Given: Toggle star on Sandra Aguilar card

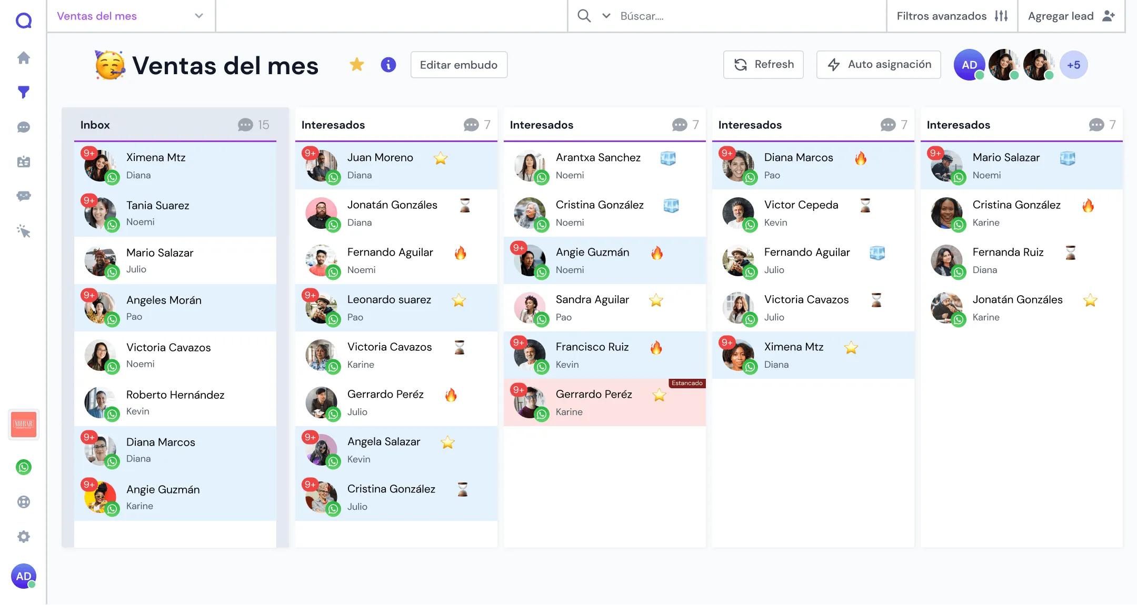Looking at the screenshot, I should pos(656,300).
